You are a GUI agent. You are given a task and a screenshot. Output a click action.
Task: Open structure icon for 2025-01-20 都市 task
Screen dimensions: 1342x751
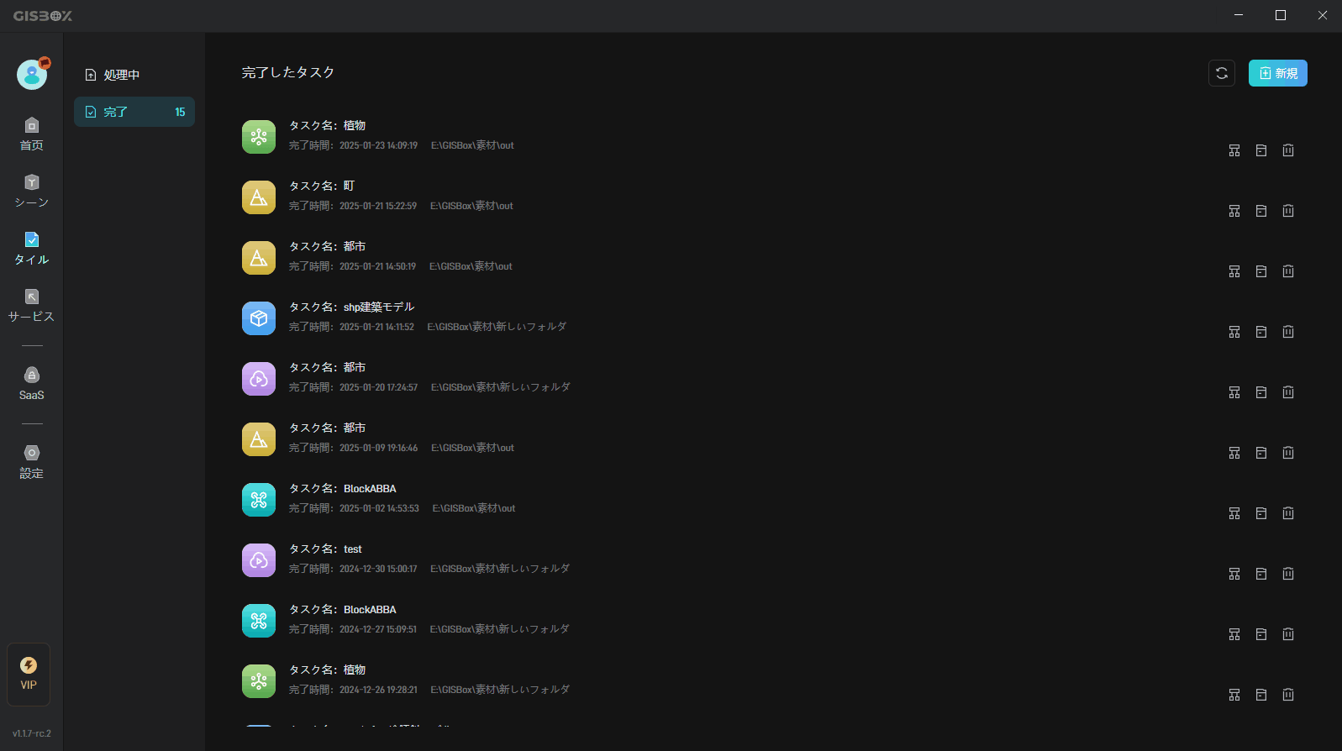coord(1234,392)
